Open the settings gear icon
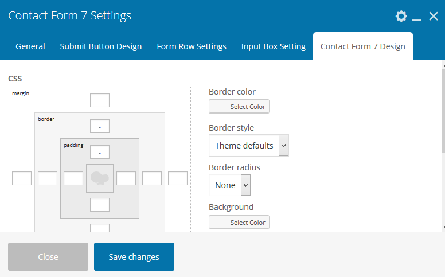 [x=401, y=16]
